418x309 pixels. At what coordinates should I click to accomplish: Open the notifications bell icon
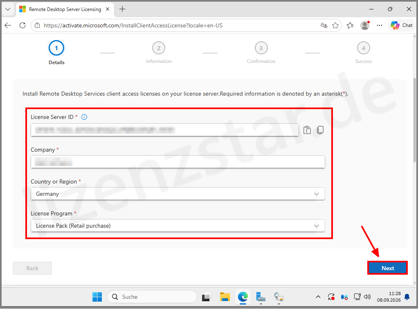click(407, 297)
